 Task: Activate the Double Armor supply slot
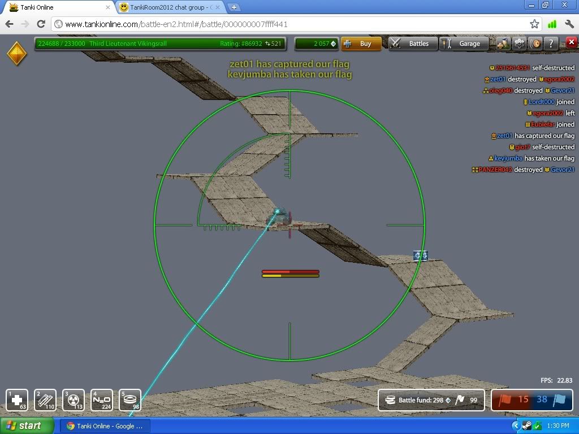[x=45, y=400]
